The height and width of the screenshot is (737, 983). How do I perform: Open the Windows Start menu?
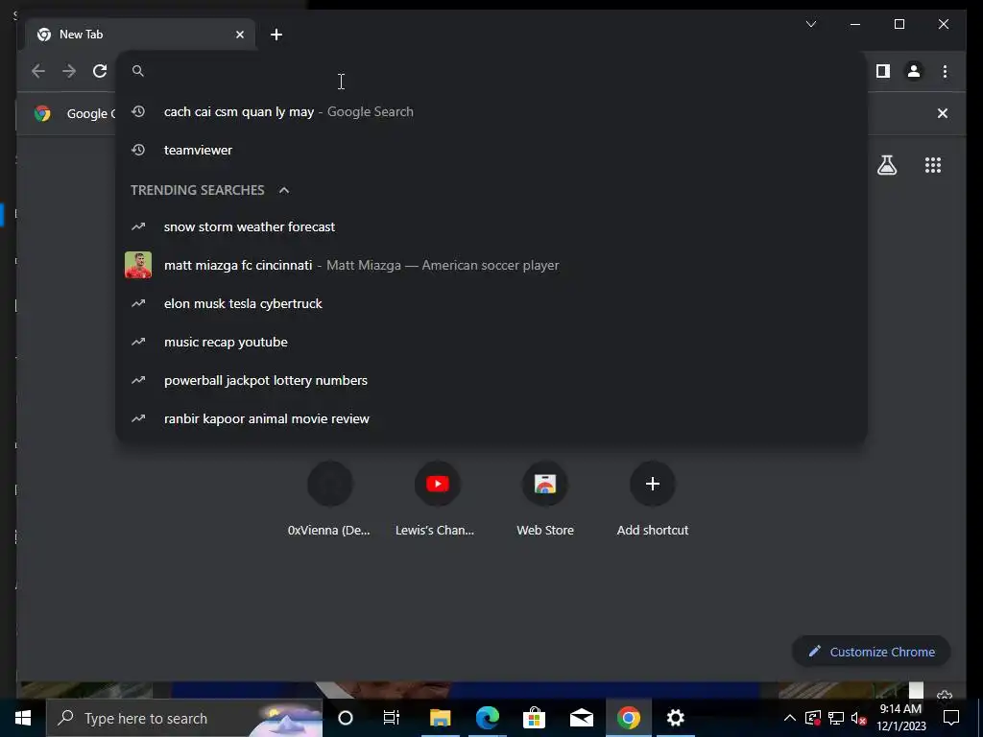[x=23, y=718]
